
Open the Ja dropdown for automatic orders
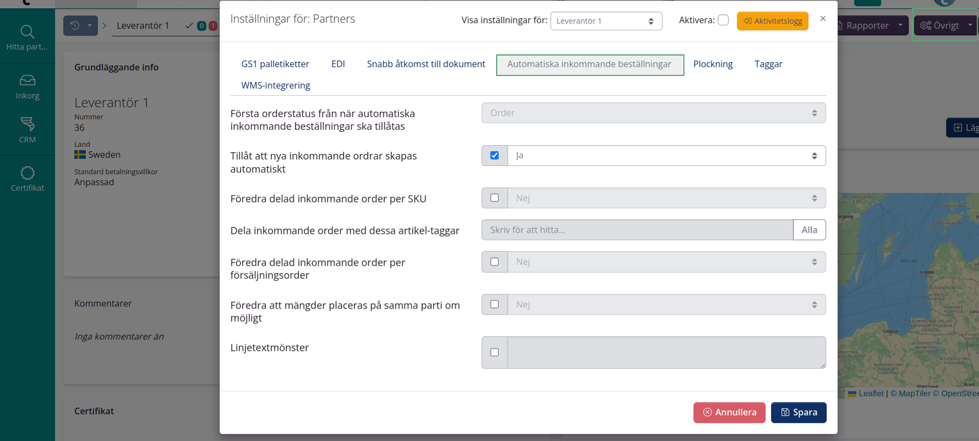tap(666, 156)
